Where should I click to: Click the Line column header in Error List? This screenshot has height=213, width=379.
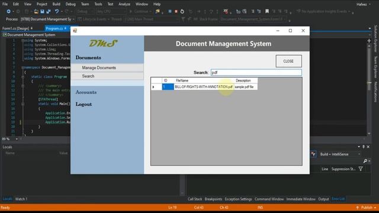[x=325, y=169]
